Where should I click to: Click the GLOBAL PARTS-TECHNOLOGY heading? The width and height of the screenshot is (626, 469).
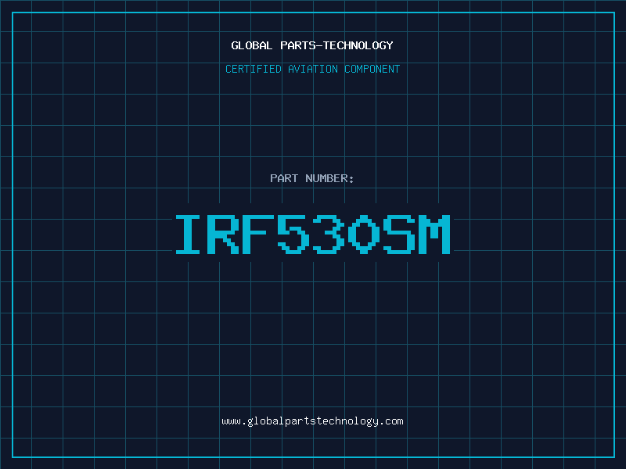pyautogui.click(x=312, y=45)
